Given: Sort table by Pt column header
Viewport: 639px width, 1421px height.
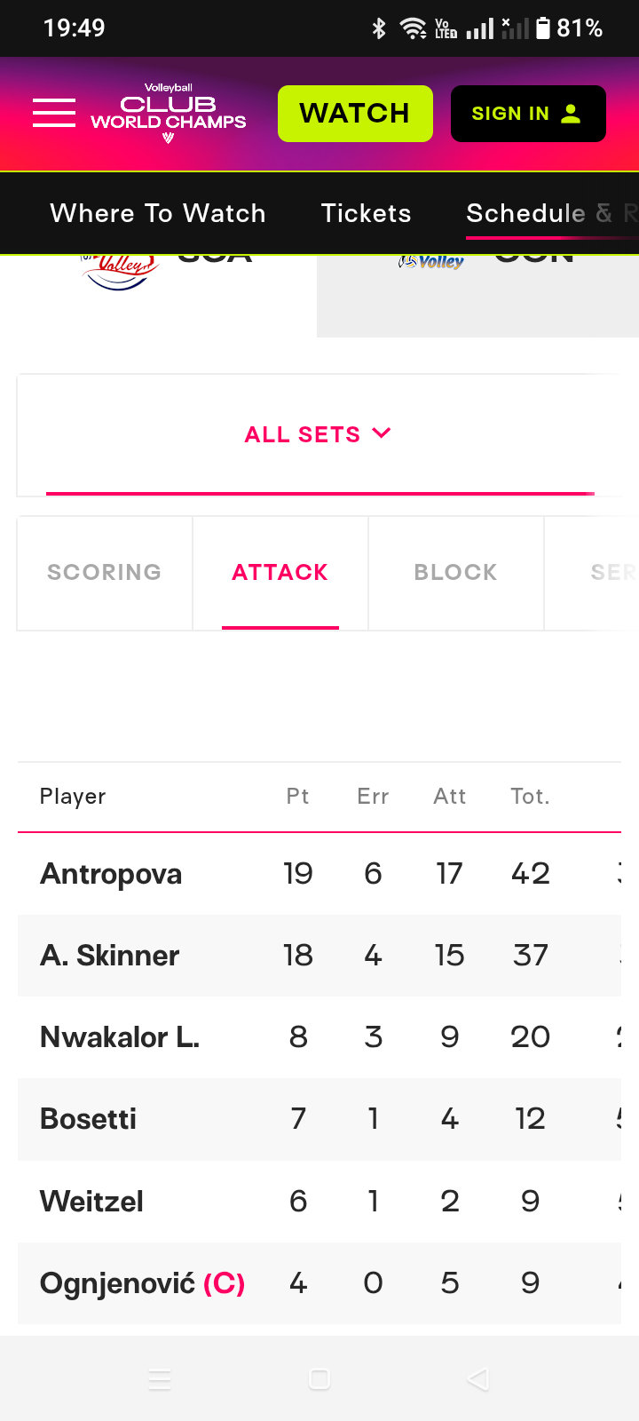Looking at the screenshot, I should 298,797.
